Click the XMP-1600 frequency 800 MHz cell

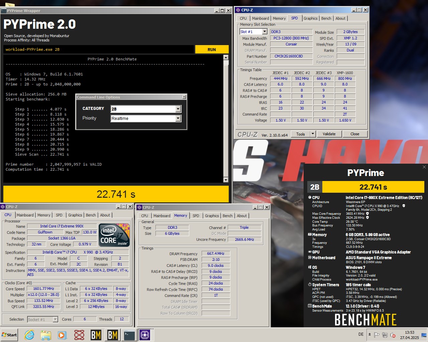345,78
